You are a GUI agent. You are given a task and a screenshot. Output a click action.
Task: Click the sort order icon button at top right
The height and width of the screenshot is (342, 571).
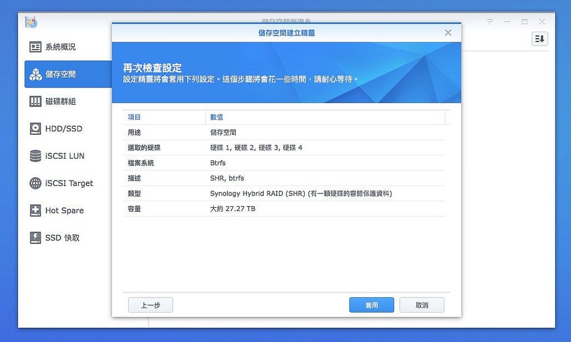[x=539, y=38]
